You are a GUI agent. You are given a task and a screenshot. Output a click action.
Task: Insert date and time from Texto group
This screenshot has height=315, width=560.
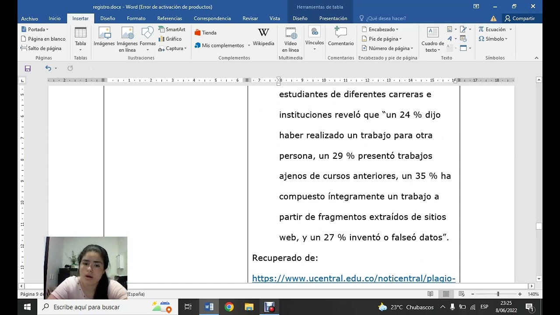coord(463,39)
